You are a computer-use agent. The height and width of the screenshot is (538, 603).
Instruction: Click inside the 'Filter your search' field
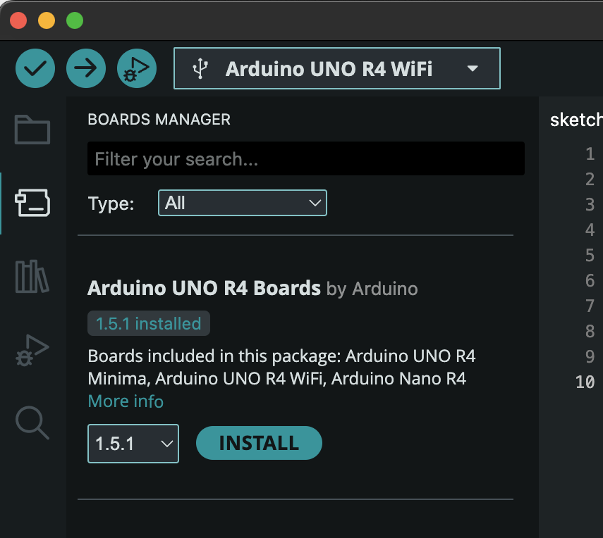coord(305,158)
